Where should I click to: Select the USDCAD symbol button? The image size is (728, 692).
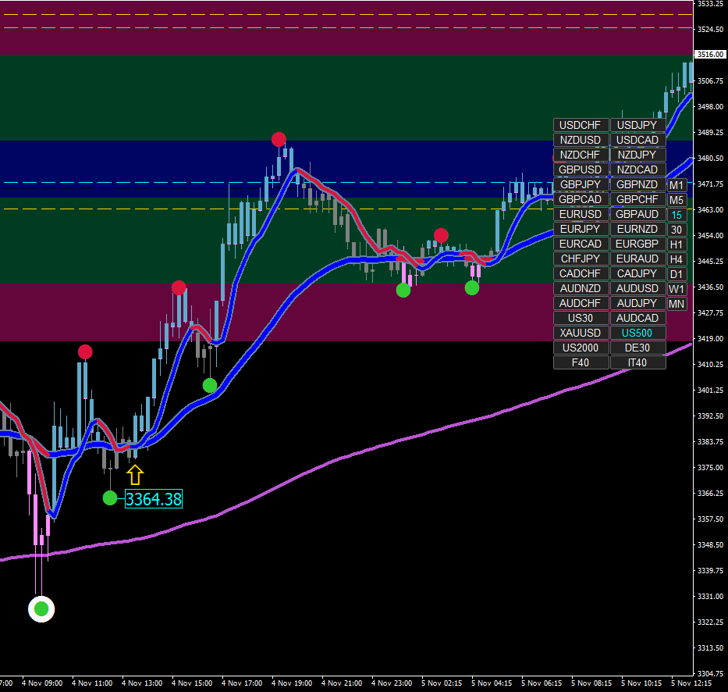pos(637,140)
